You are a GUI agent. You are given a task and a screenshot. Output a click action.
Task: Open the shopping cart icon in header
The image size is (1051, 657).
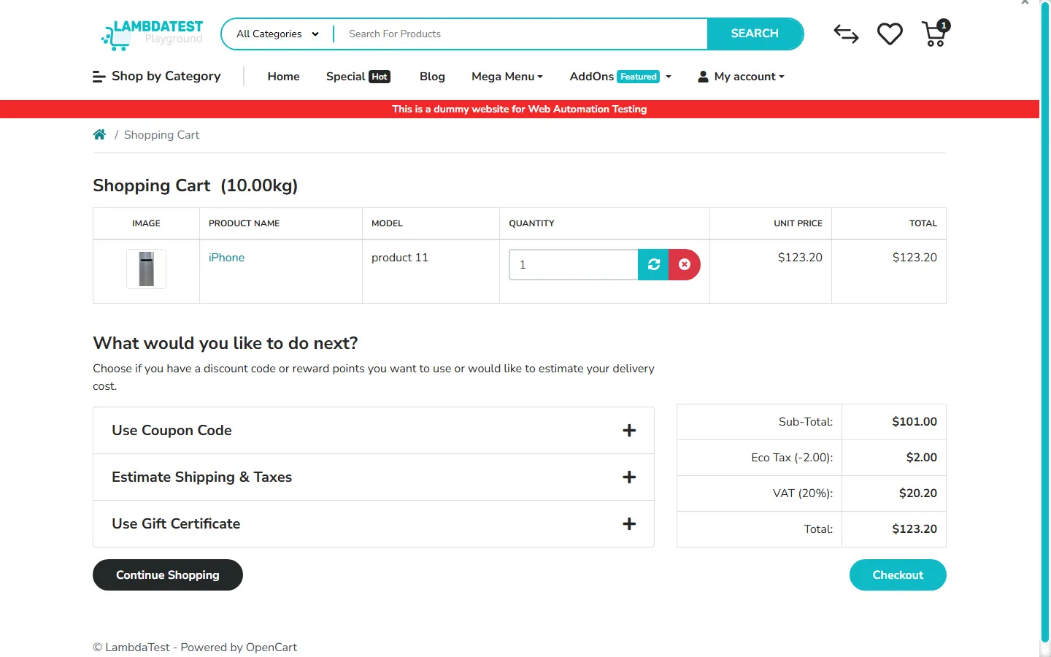[x=935, y=34]
